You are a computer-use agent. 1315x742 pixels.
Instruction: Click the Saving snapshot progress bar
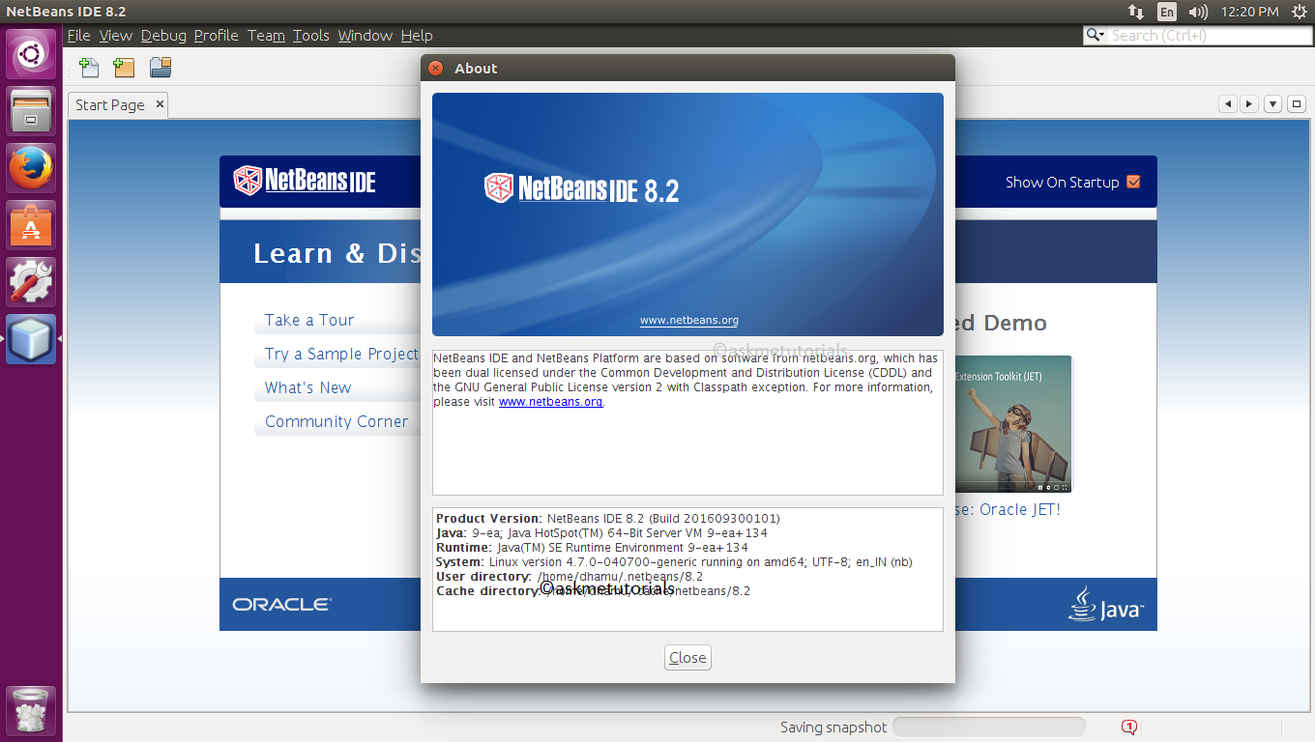click(989, 727)
